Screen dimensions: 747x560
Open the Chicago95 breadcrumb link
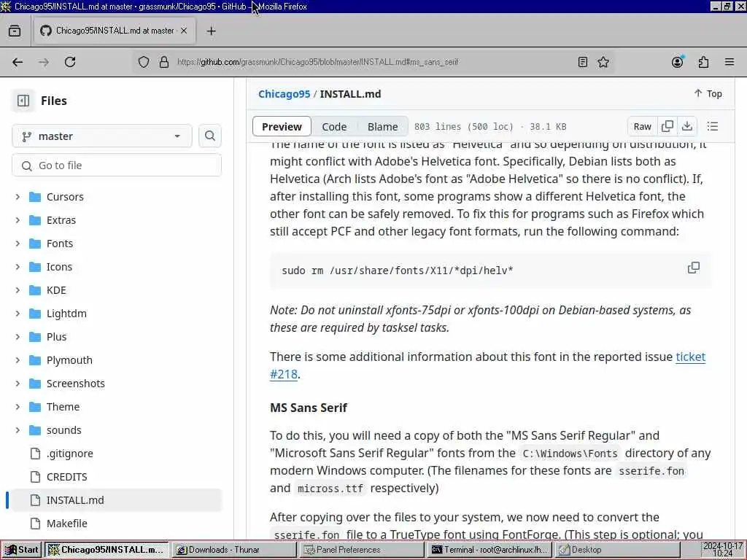(x=284, y=94)
